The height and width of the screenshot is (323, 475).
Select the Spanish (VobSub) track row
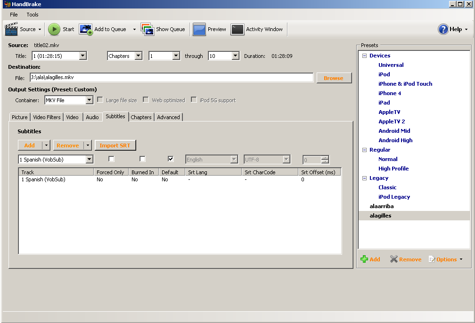click(x=180, y=179)
